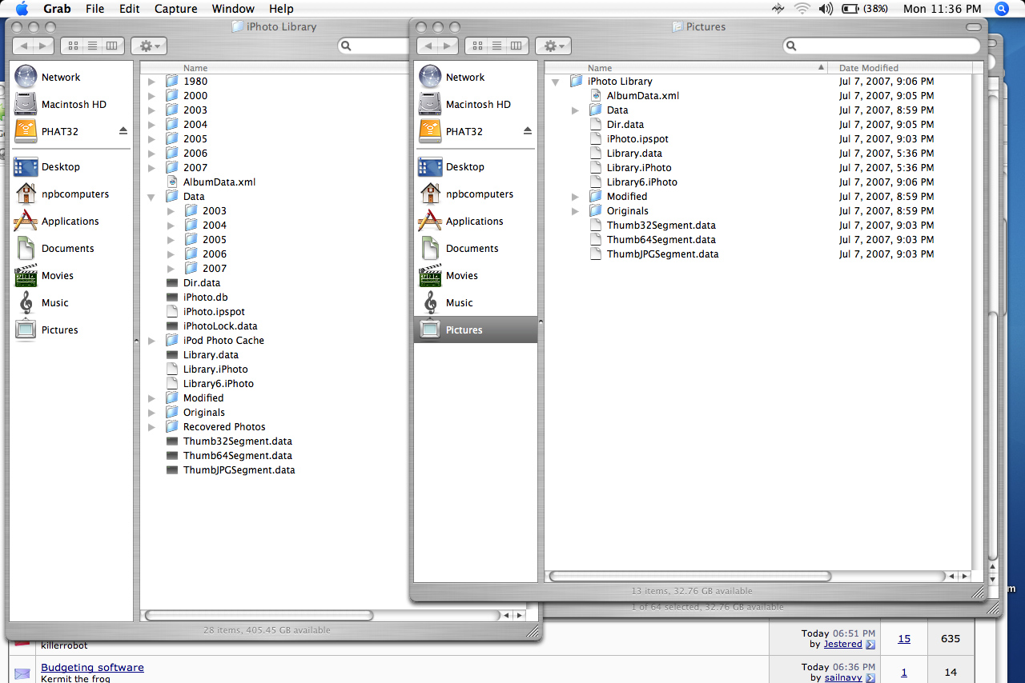
Task: Select Macintosh HD in Pictures window sidebar
Action: tap(464, 105)
